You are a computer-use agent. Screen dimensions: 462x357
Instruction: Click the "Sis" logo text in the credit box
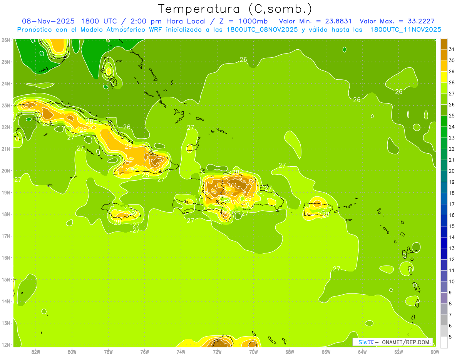362,342
